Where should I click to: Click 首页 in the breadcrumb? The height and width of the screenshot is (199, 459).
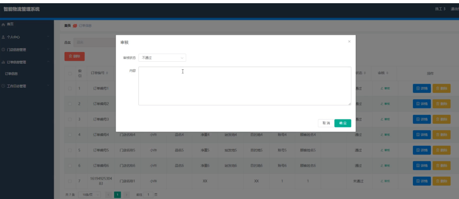coord(68,26)
